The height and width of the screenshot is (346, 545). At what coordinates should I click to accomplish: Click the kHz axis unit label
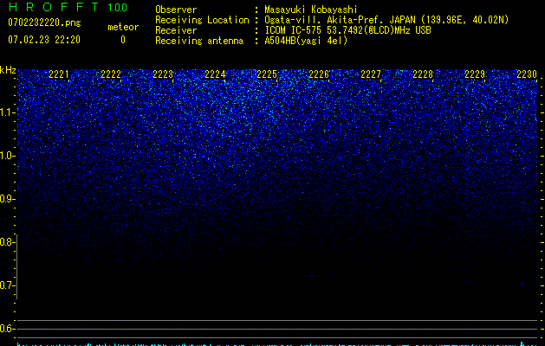point(8,70)
